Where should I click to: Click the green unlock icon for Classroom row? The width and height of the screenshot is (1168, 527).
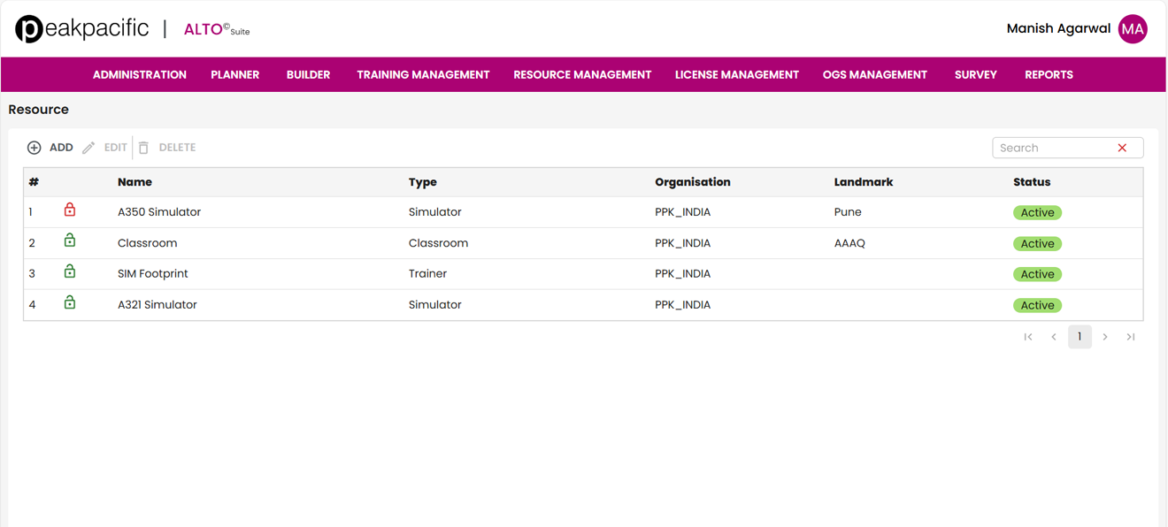(70, 241)
